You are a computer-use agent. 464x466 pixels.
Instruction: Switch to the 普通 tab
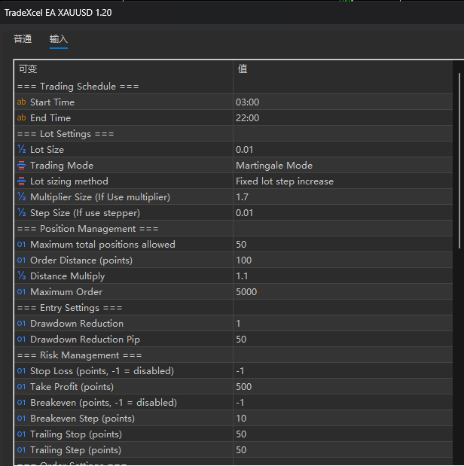(23, 39)
